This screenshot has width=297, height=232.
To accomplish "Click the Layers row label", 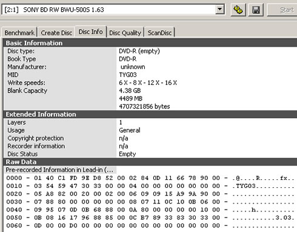I will [x=16, y=122].
